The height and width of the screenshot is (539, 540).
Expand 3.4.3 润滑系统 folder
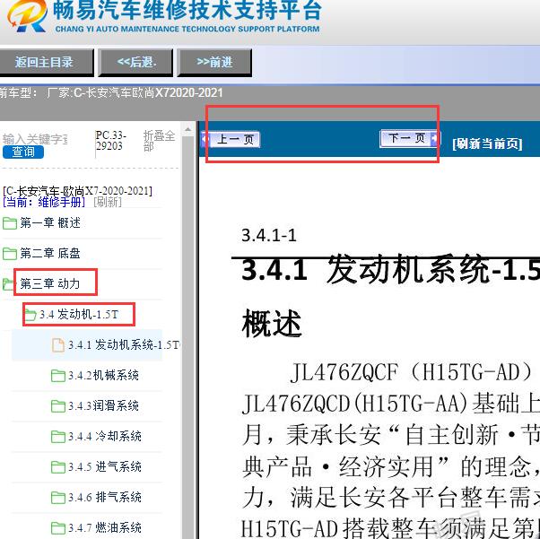click(x=103, y=405)
